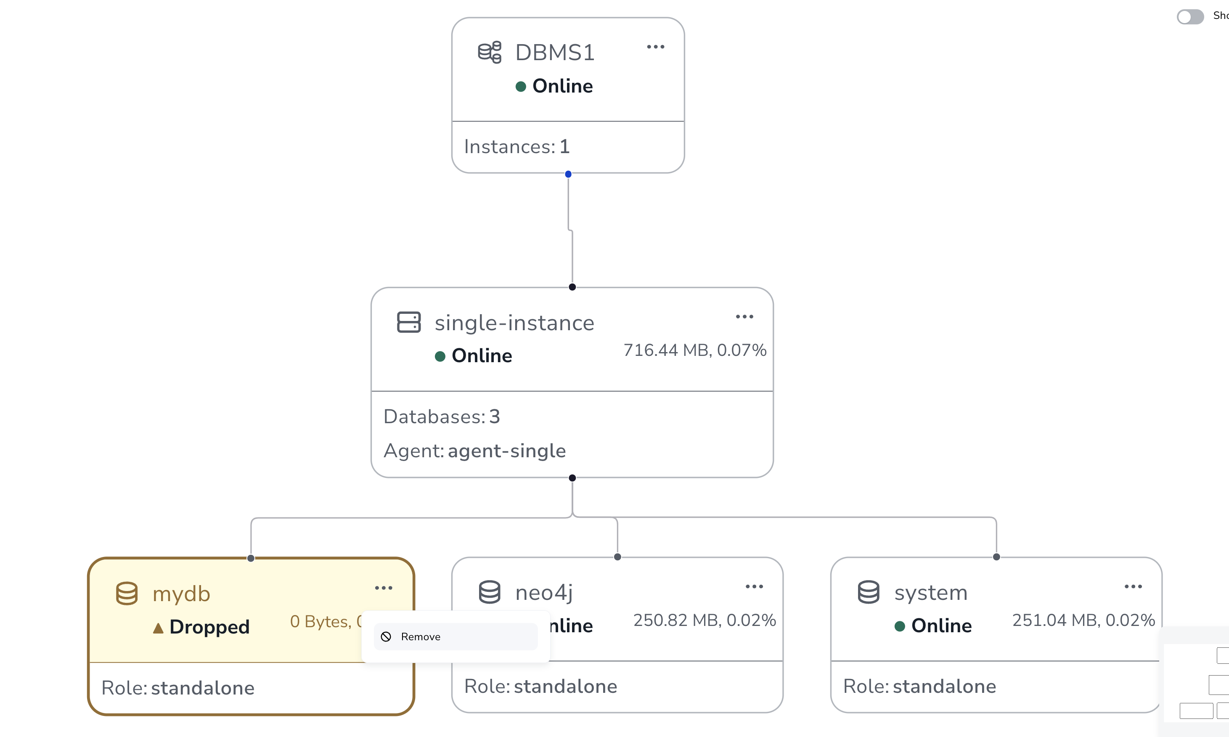Click the blue connector dot below DBMS1
Screen dimensions: 1229x737
568,174
